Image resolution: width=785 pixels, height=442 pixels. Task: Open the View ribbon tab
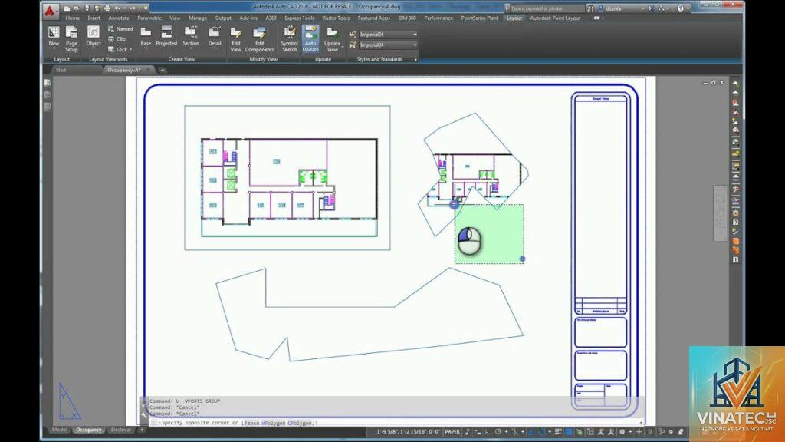pyautogui.click(x=175, y=18)
